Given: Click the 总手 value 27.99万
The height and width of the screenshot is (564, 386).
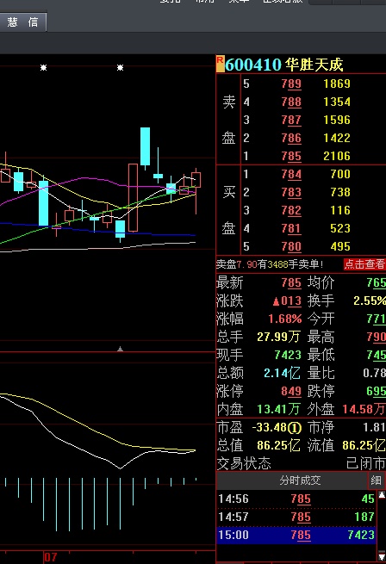Looking at the screenshot, I should [278, 337].
